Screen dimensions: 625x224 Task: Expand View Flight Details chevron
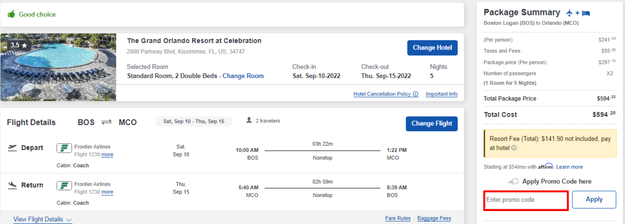(69, 220)
